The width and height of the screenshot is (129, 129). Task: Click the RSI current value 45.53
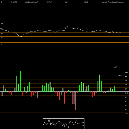point(119,33)
